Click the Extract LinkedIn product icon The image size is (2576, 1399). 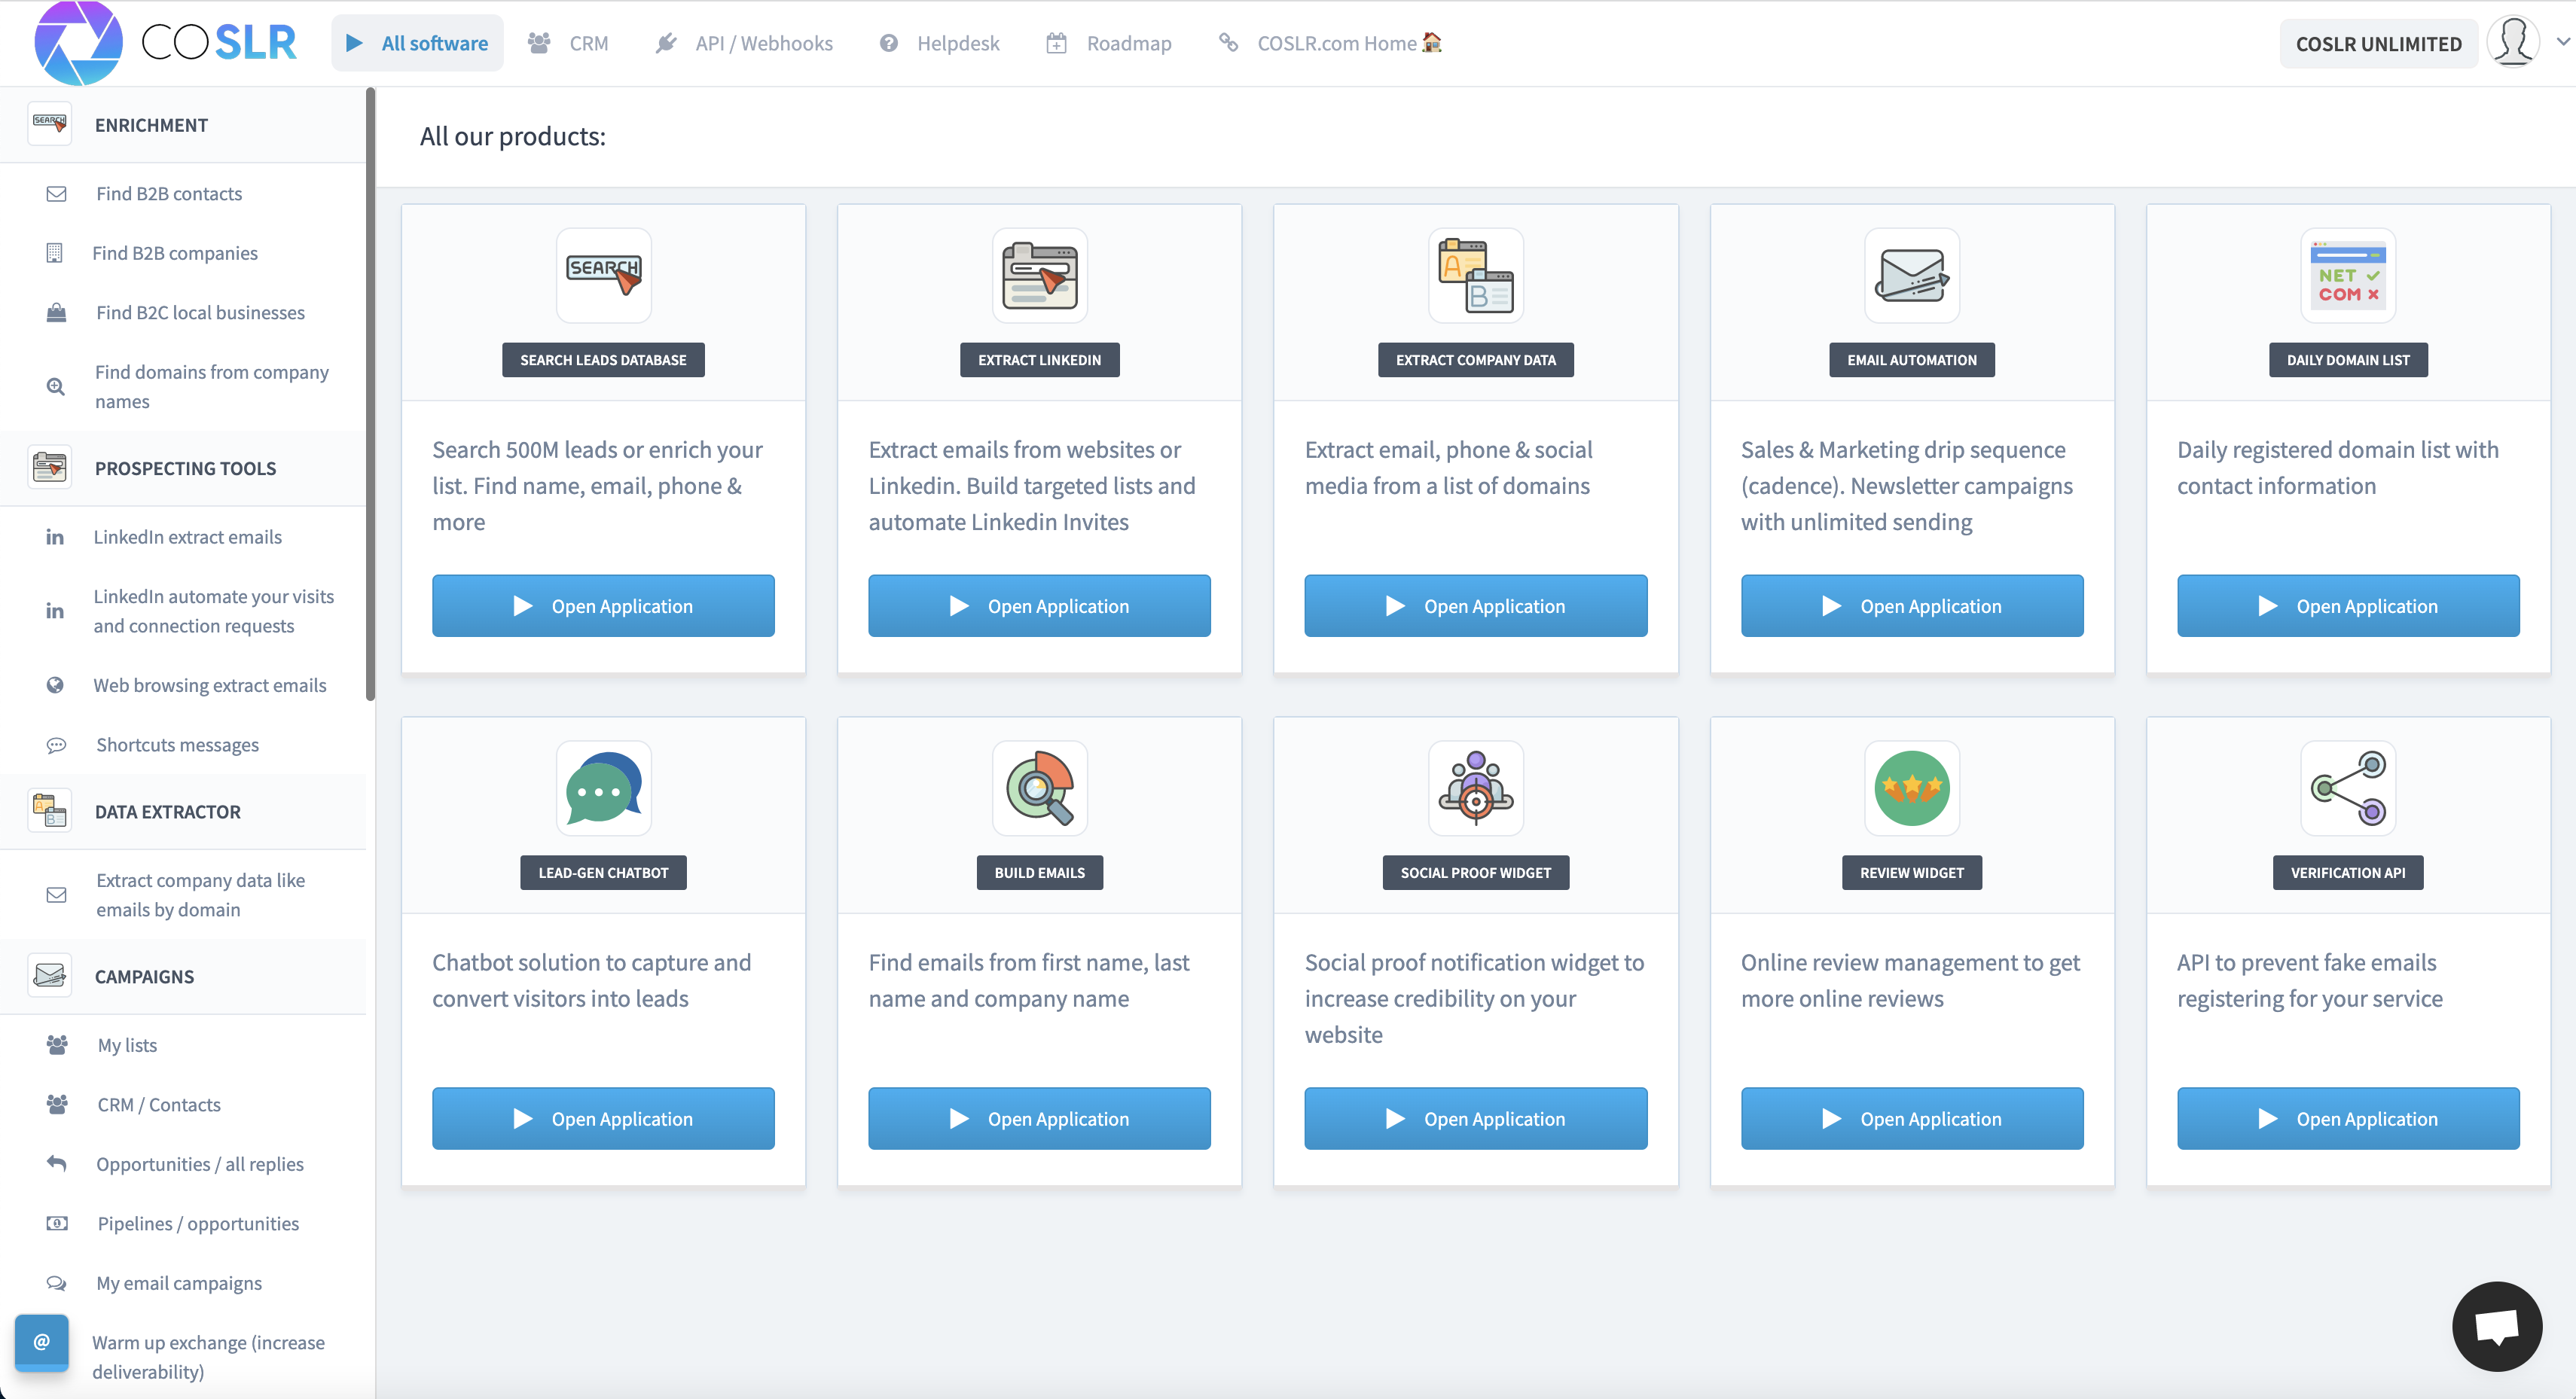[x=1039, y=275]
